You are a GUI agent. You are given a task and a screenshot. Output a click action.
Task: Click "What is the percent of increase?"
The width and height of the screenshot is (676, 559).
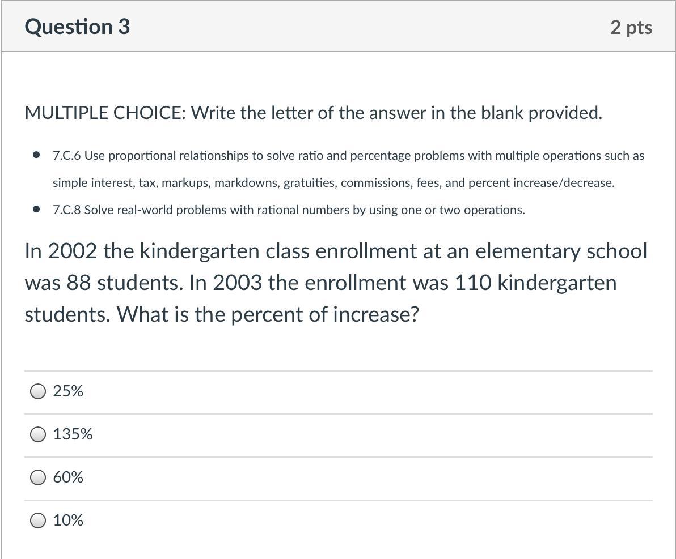click(268, 314)
